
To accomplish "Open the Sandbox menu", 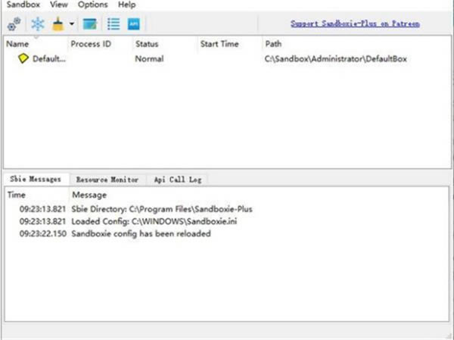I will tap(23, 5).
